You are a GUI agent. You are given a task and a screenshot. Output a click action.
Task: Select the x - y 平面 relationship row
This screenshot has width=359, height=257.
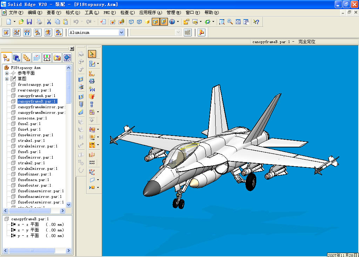pos(38,230)
